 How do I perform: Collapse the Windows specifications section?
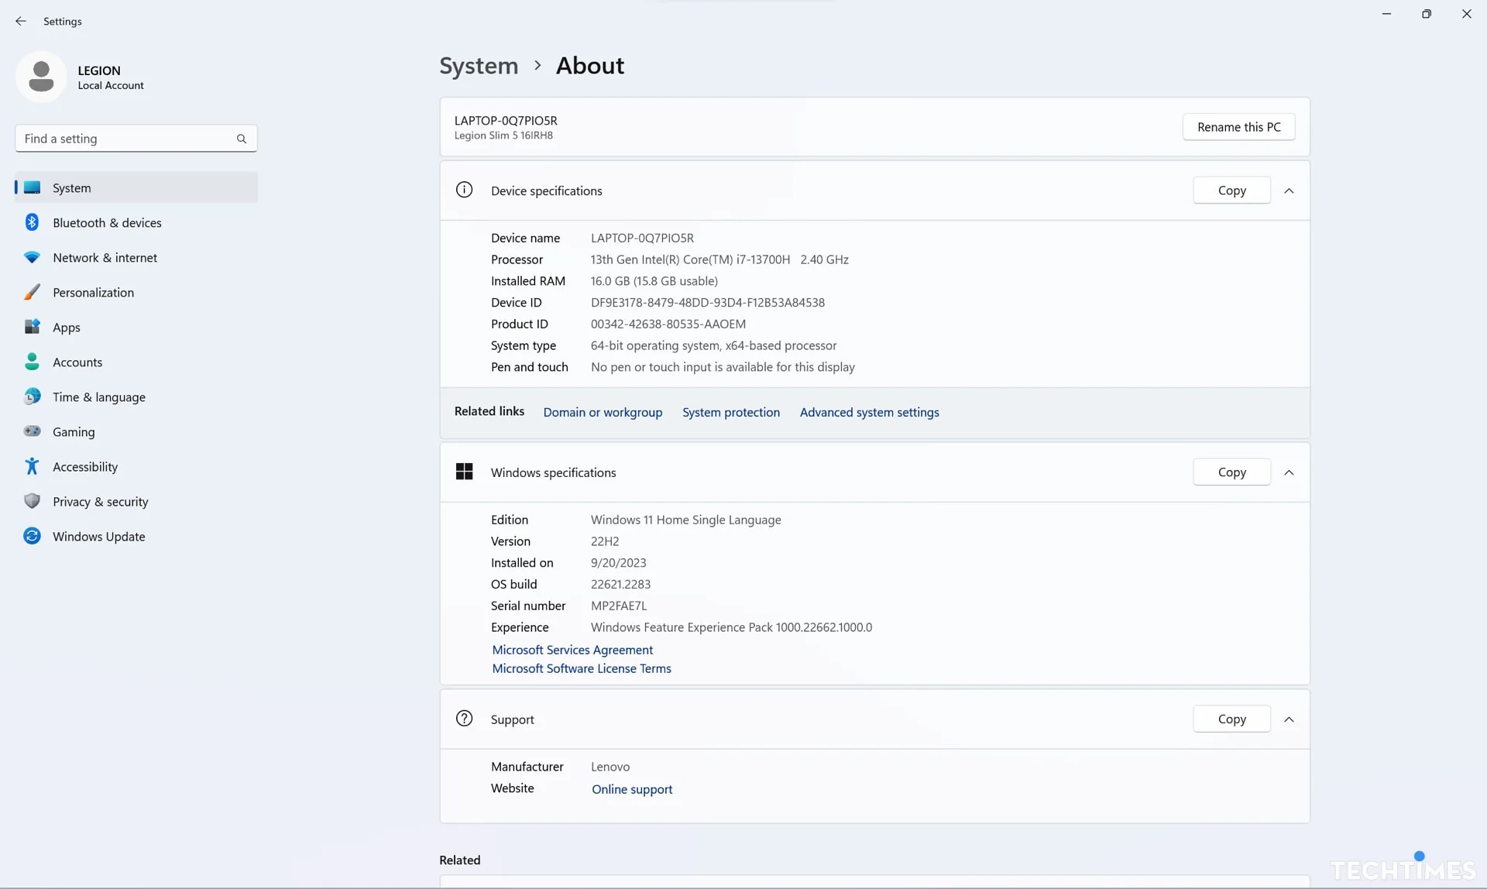pyautogui.click(x=1289, y=472)
